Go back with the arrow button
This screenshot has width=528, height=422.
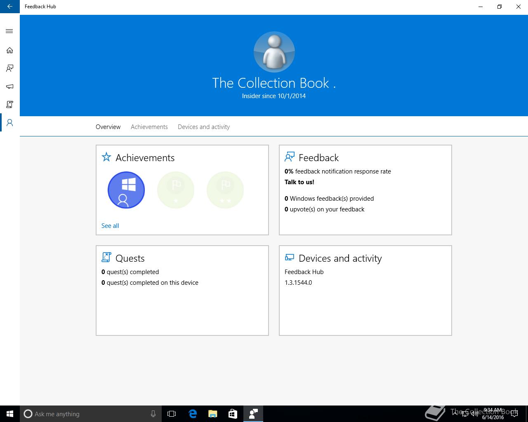coord(9,7)
